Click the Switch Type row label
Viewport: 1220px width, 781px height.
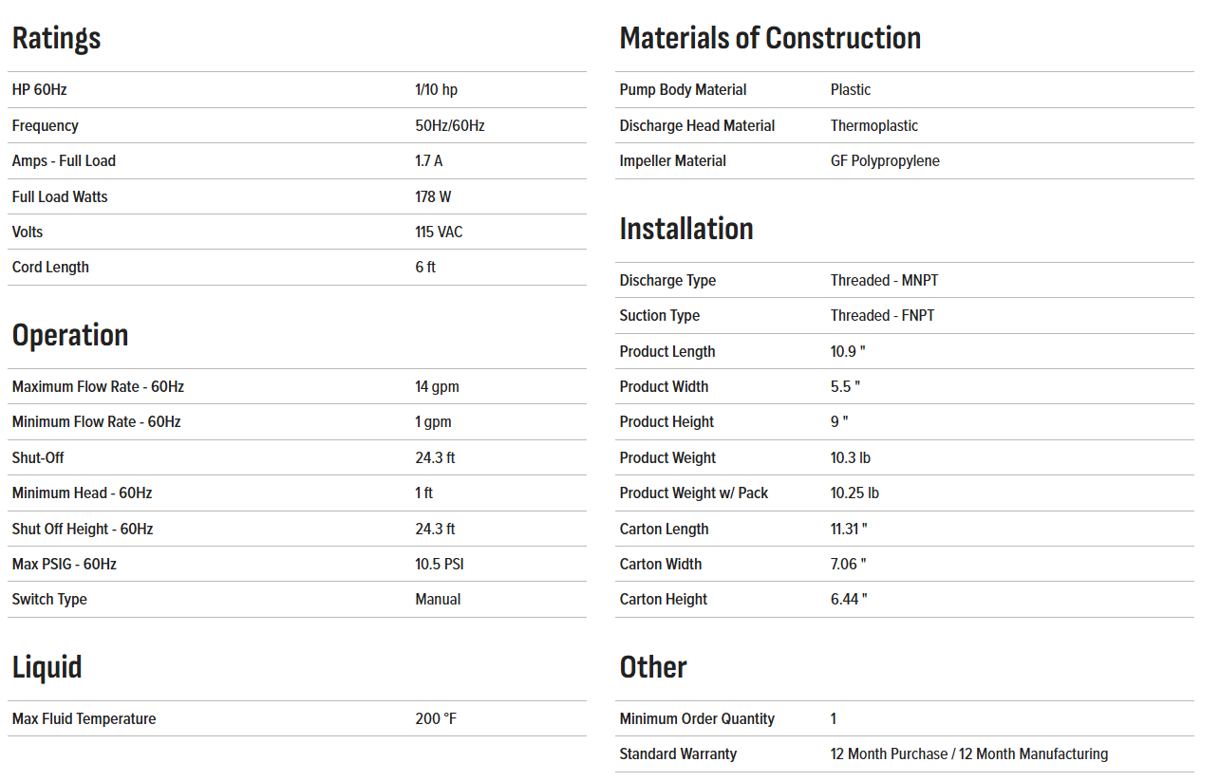pyautogui.click(x=49, y=599)
